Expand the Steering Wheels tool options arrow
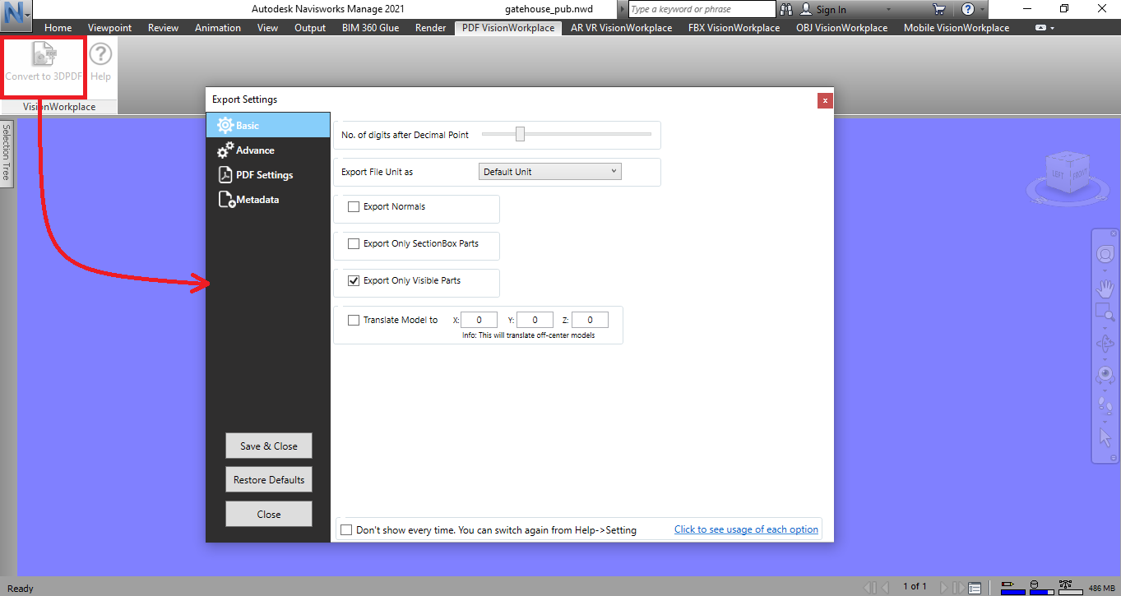 (x=1105, y=270)
